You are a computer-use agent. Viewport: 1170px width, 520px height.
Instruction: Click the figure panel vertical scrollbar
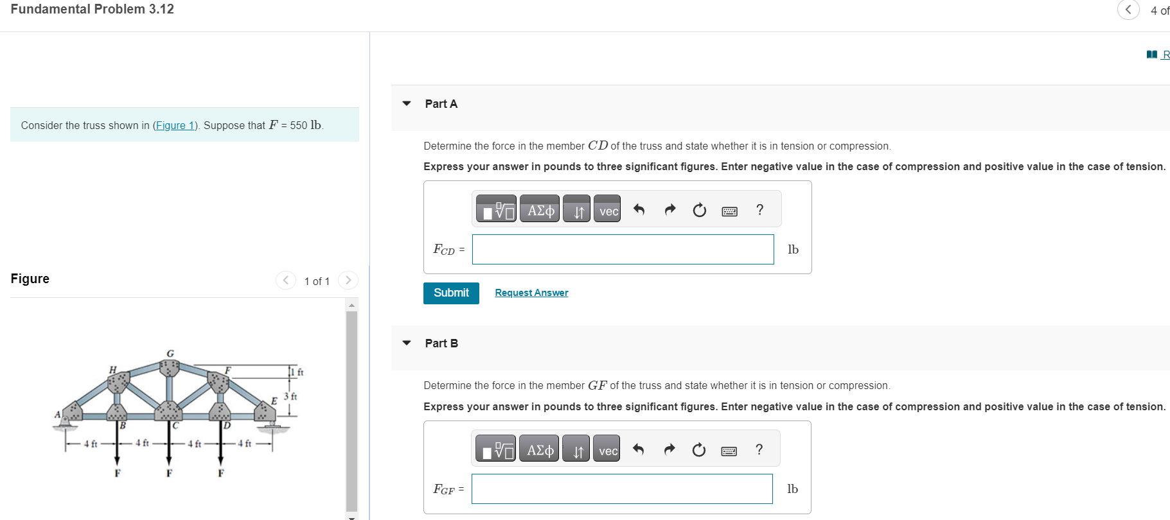click(351, 411)
